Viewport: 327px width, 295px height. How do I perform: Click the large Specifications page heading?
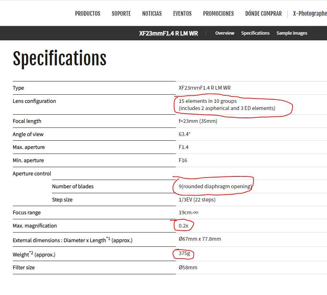coord(60,58)
